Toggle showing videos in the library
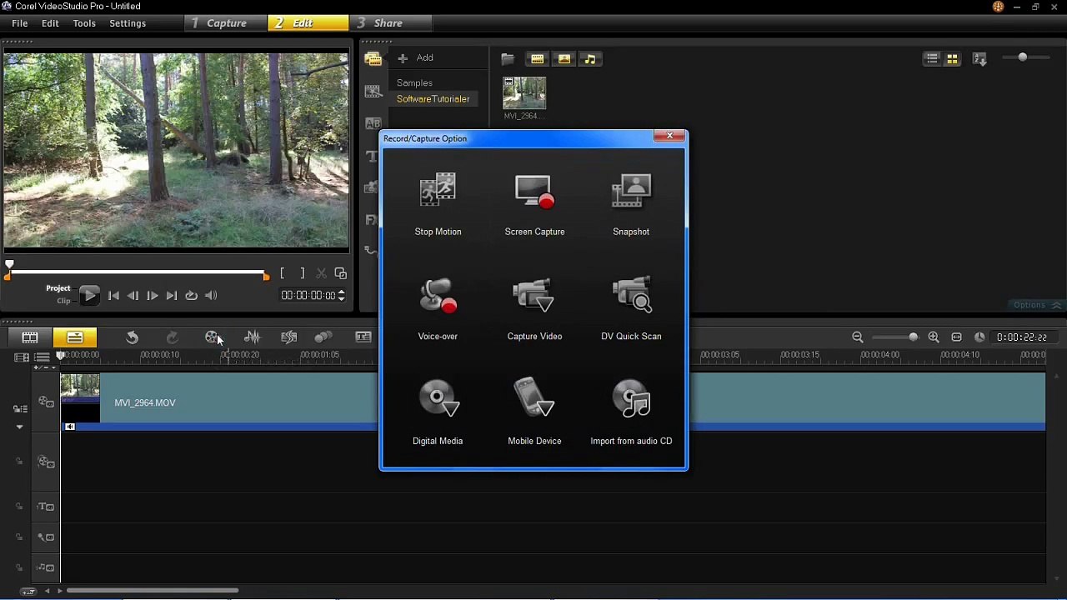The image size is (1067, 600). coord(537,58)
